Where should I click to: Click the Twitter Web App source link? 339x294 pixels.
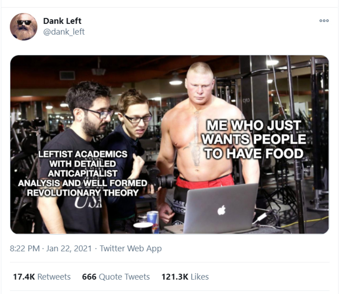130,248
